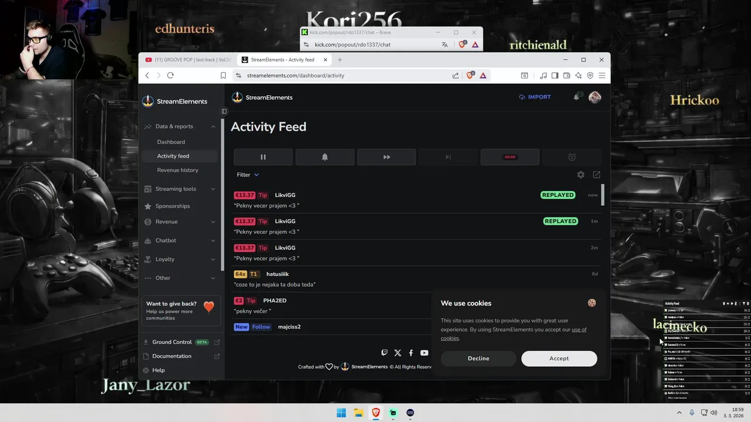Viewport: 751px width, 422px height.
Task: Expand the Chatbot section
Action: (x=180, y=240)
